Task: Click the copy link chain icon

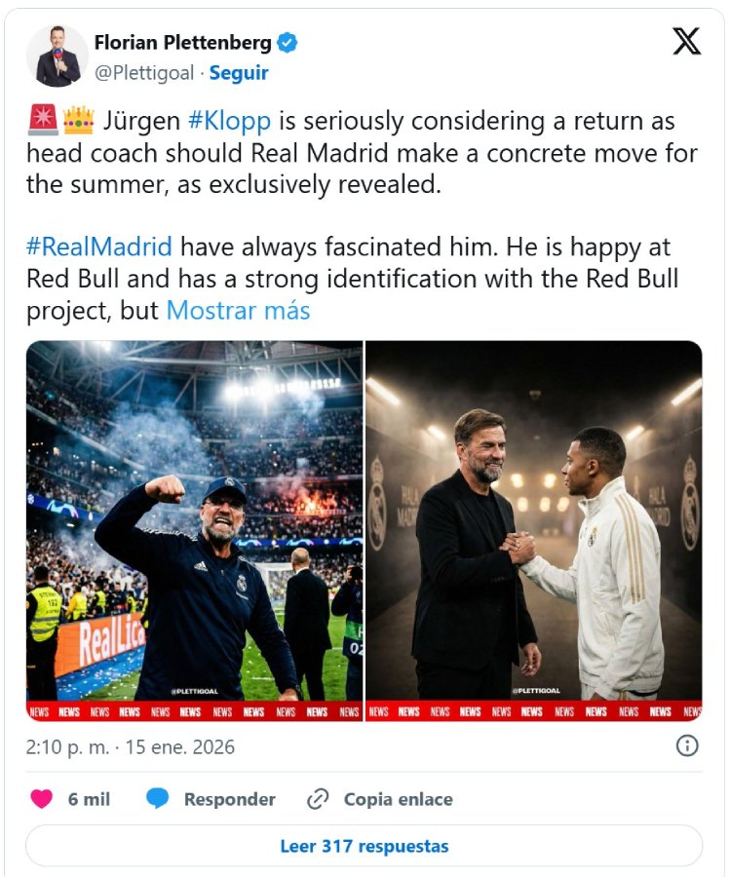Action: tap(318, 799)
